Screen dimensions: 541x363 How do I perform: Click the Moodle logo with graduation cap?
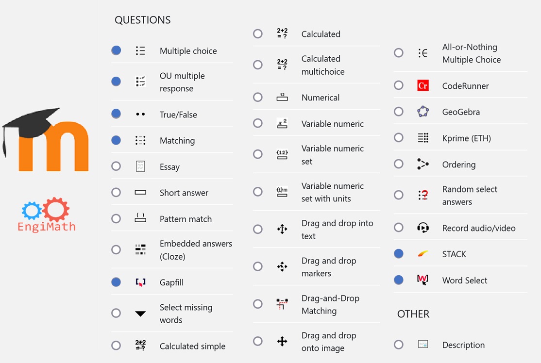pyautogui.click(x=46, y=140)
